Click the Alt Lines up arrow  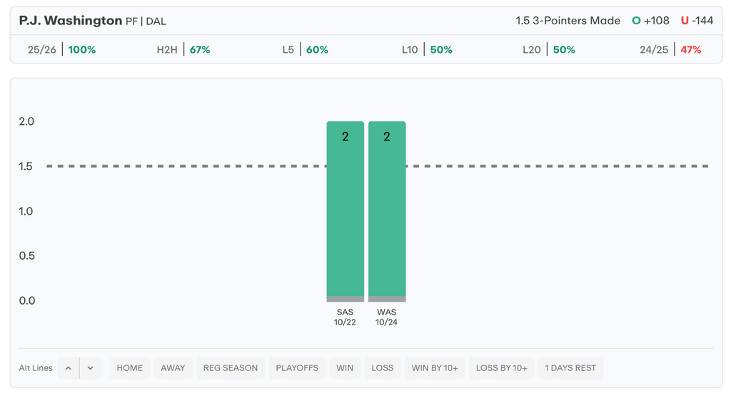click(x=69, y=368)
